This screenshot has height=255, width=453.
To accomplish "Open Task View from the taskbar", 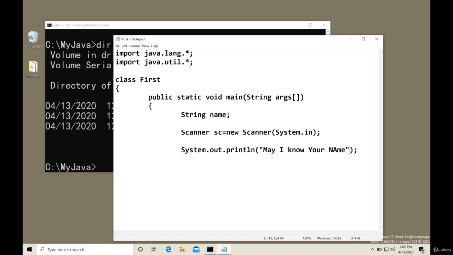I will tap(154, 249).
